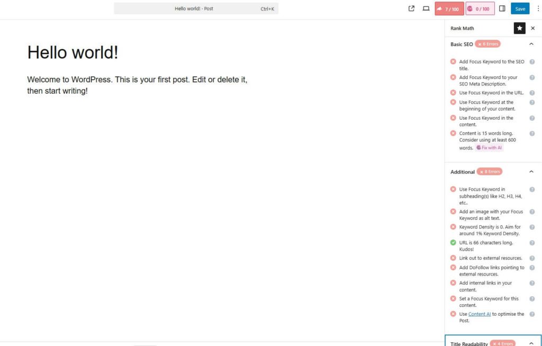Click help icon for SEO Meta Description test

(532, 77)
